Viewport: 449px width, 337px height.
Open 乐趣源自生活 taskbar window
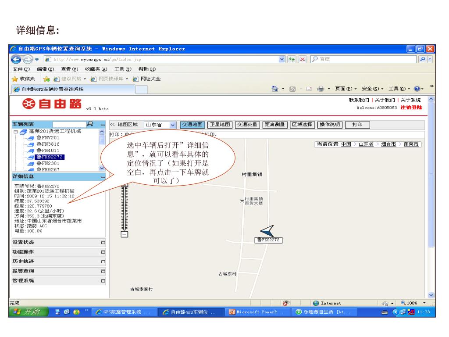pos(325,312)
